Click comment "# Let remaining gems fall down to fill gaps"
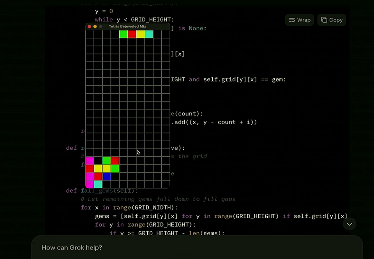Screen dimensions: 374x259 pos(158,199)
